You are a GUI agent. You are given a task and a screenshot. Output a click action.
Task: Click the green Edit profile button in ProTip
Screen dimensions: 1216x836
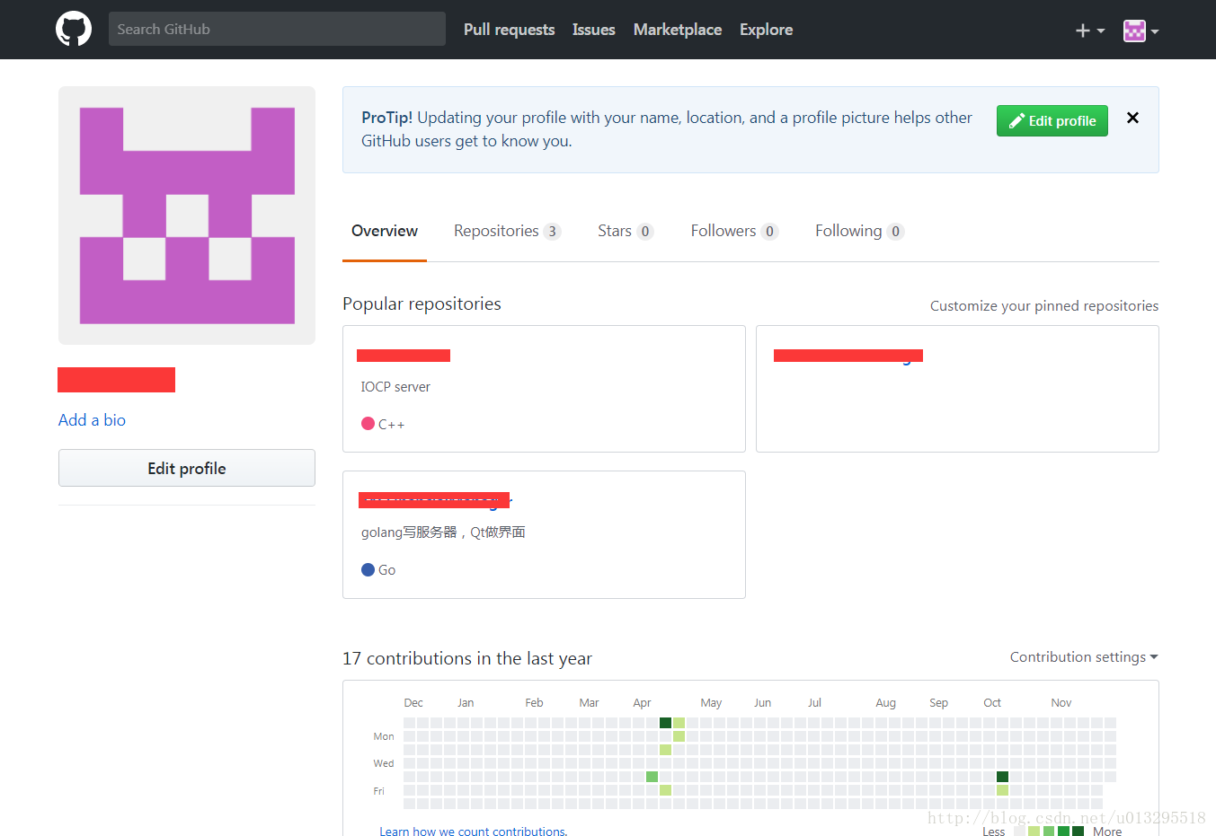(x=1052, y=121)
